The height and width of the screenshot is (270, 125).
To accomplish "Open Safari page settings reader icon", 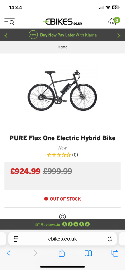I will pyautogui.click(x=16, y=239).
